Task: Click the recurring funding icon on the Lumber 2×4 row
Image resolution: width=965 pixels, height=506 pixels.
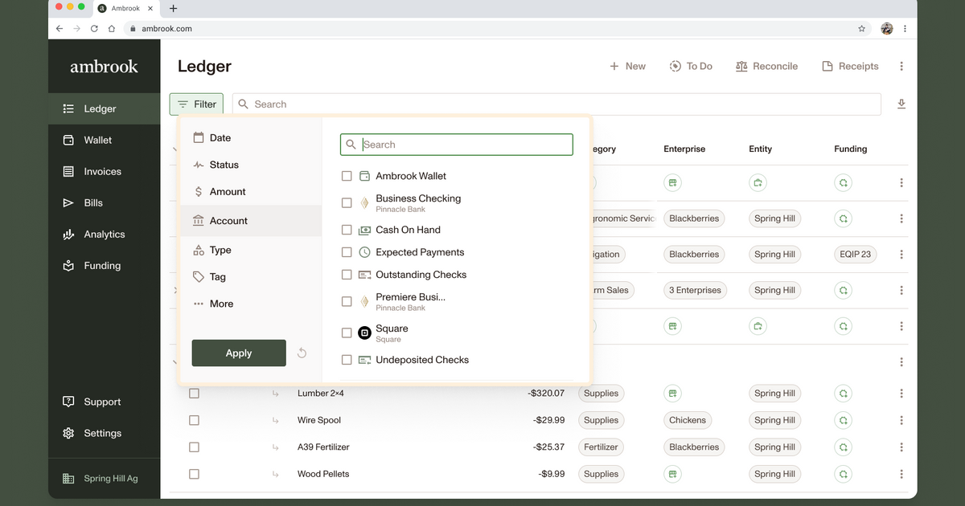Action: point(843,393)
